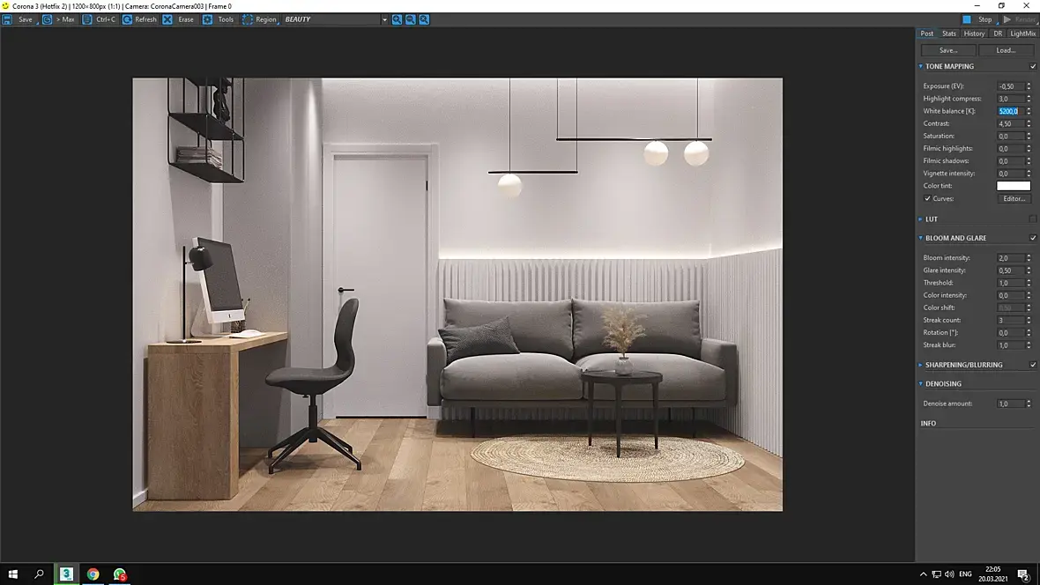Image resolution: width=1040 pixels, height=585 pixels.
Task: Collapse the Tone Mapping section
Action: [x=921, y=66]
